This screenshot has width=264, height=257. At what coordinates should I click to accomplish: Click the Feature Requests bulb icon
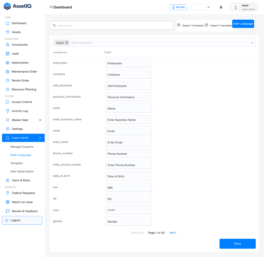click(x=8, y=193)
